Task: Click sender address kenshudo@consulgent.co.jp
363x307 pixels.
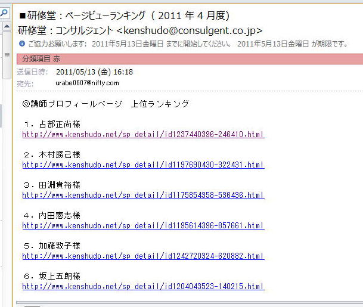Action: 190,30
